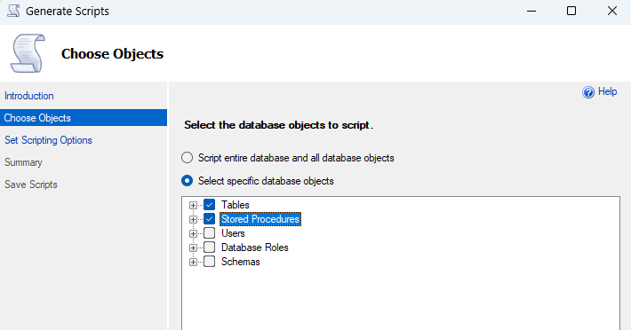Click the Help question mark icon
Viewport: 631px width, 330px height.
coord(588,92)
